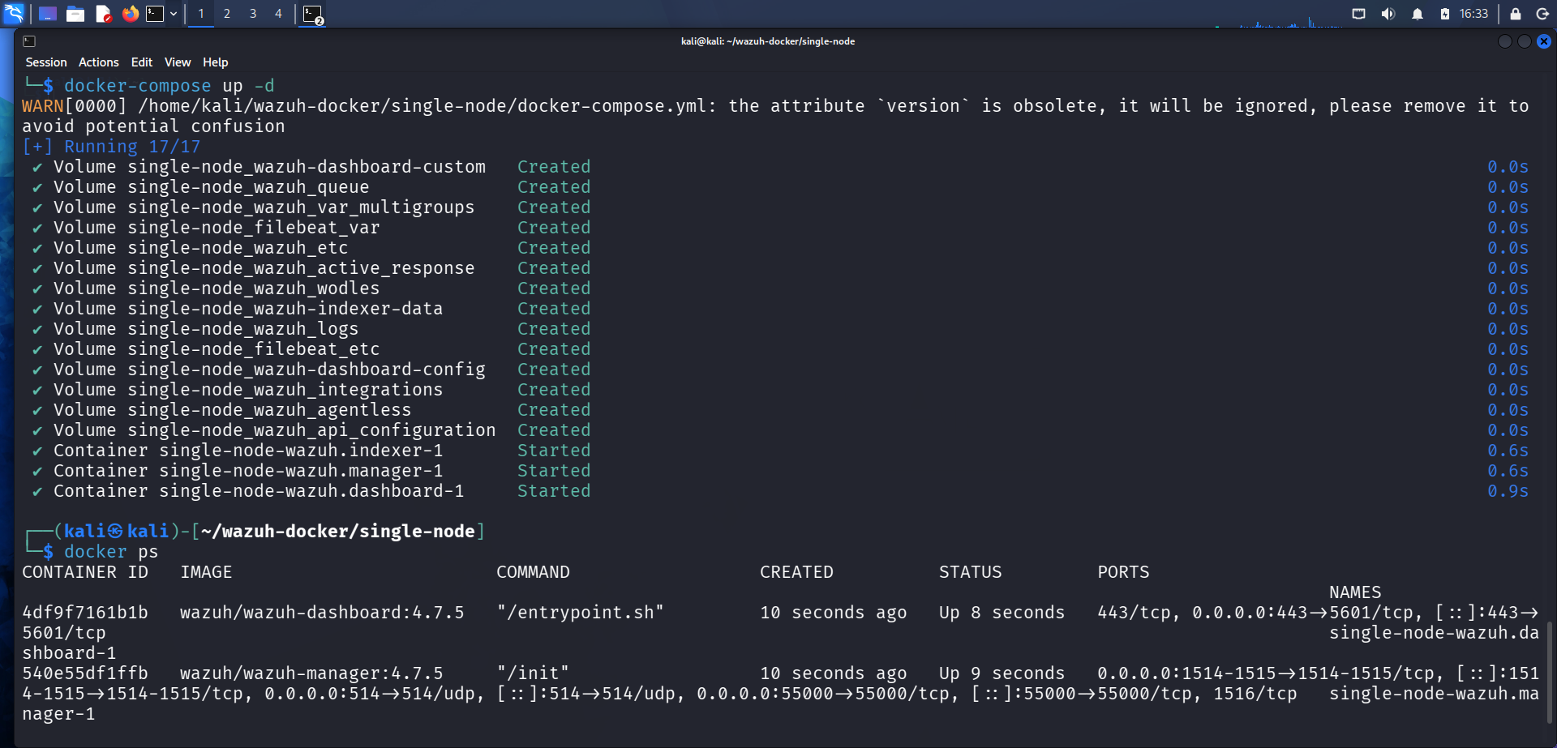Image resolution: width=1557 pixels, height=748 pixels.
Task: Click container ID '540e55df1ffb'
Action: pyautogui.click(x=85, y=673)
